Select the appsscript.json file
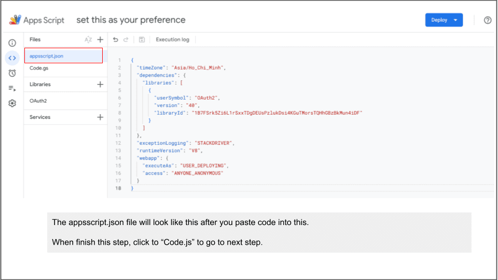 point(46,56)
